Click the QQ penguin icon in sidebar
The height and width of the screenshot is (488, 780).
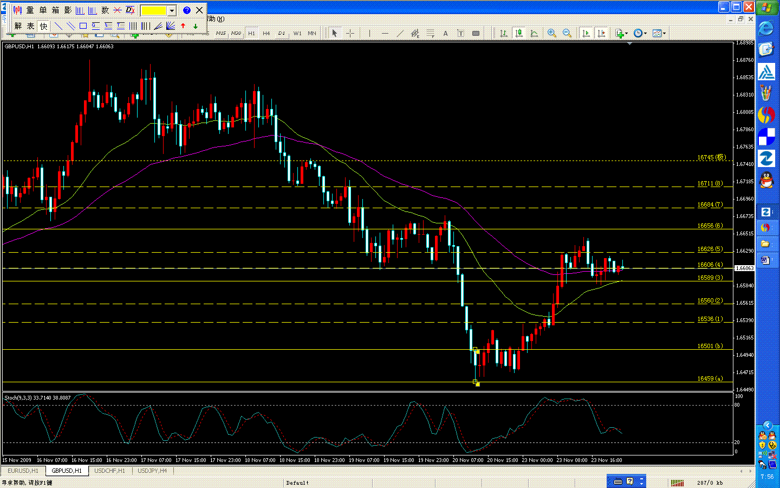(766, 180)
